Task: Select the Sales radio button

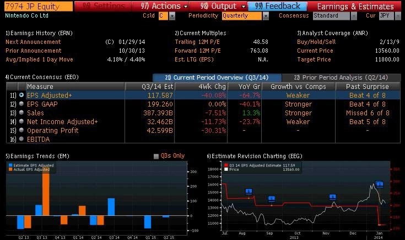Action: [21, 113]
